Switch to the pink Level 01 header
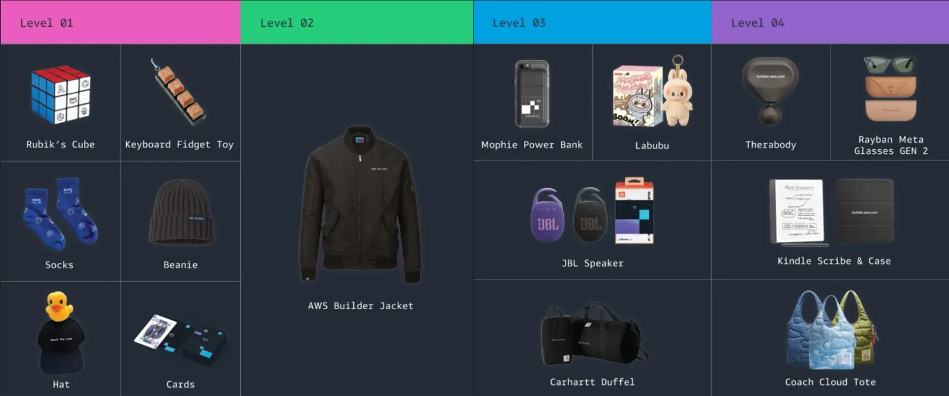The width and height of the screenshot is (949, 396). click(121, 22)
